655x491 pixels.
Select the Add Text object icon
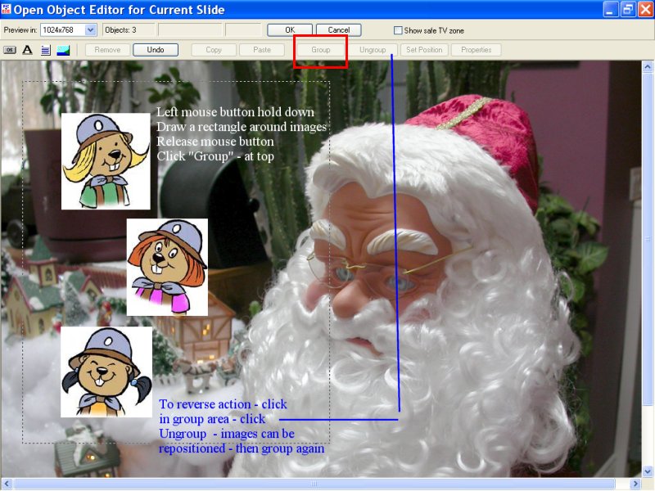click(x=27, y=50)
